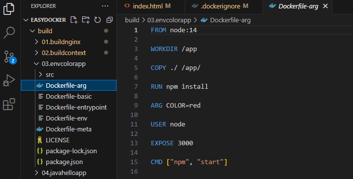This screenshot has width=353, height=179.
Task: Click the COPY ./ /app/ line
Action: [176, 68]
